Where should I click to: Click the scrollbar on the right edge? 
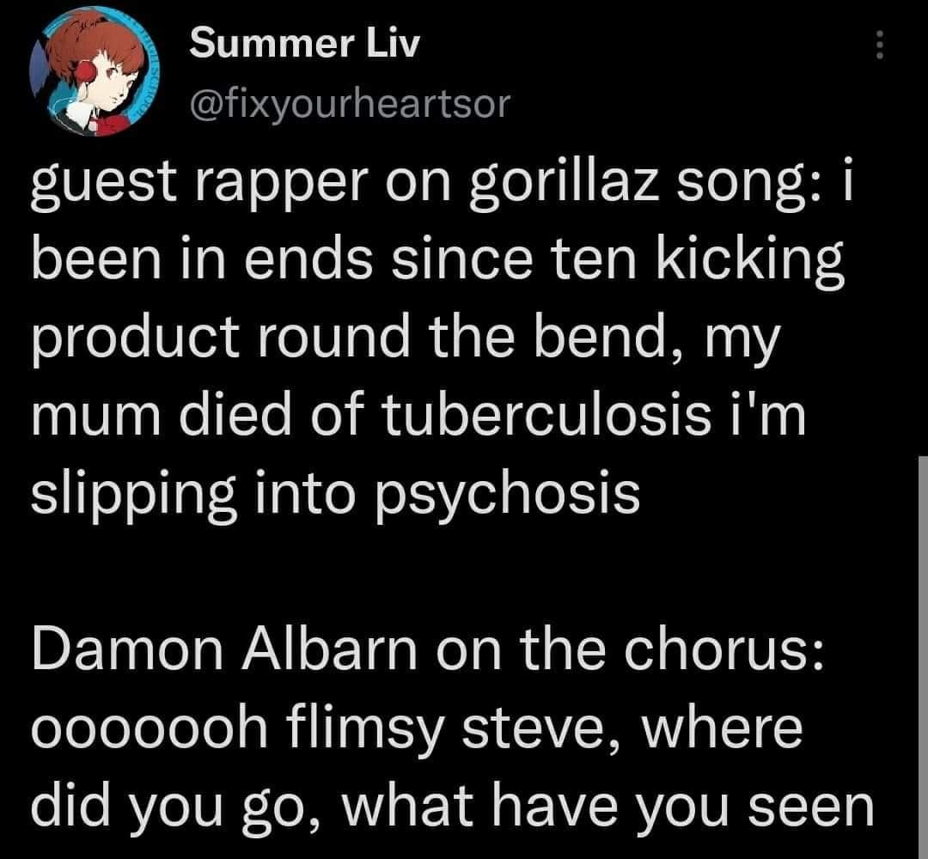(923, 653)
